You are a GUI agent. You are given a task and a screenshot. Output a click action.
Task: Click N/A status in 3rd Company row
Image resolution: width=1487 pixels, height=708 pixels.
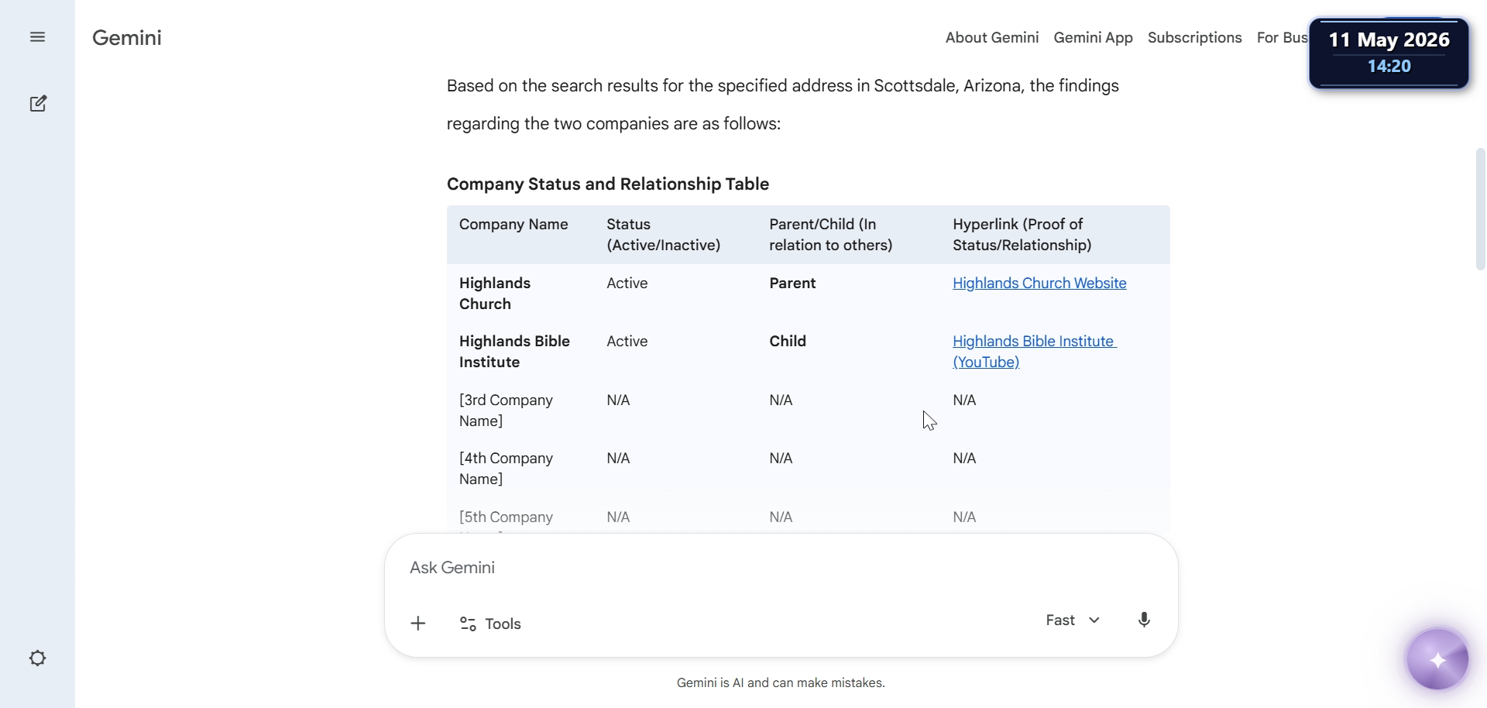pyautogui.click(x=618, y=400)
